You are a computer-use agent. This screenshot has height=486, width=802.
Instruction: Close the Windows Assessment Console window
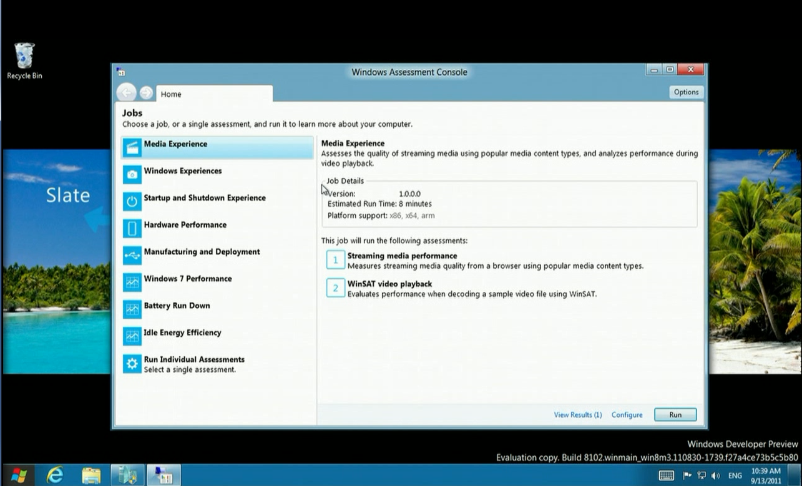[x=690, y=70]
